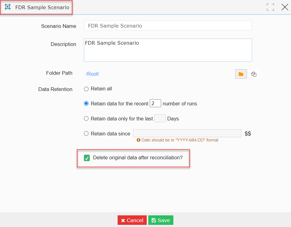This screenshot has width=291, height=227.
Task: Uncheck Delete original data after reconciliation
Action: [87, 157]
